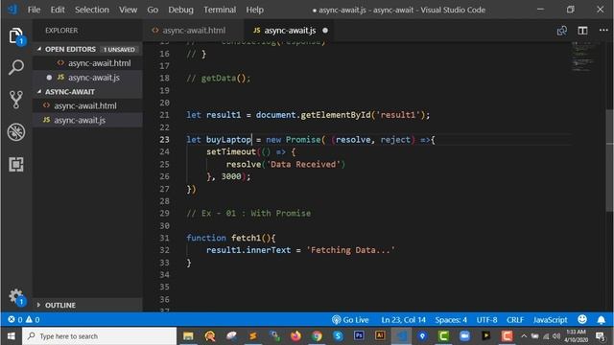Open the Debug view in activity bar

pos(16,132)
